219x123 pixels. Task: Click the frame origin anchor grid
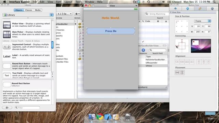[x=182, y=26]
